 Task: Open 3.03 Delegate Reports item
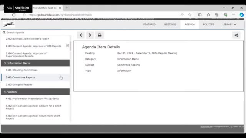pyautogui.click(x=19, y=85)
